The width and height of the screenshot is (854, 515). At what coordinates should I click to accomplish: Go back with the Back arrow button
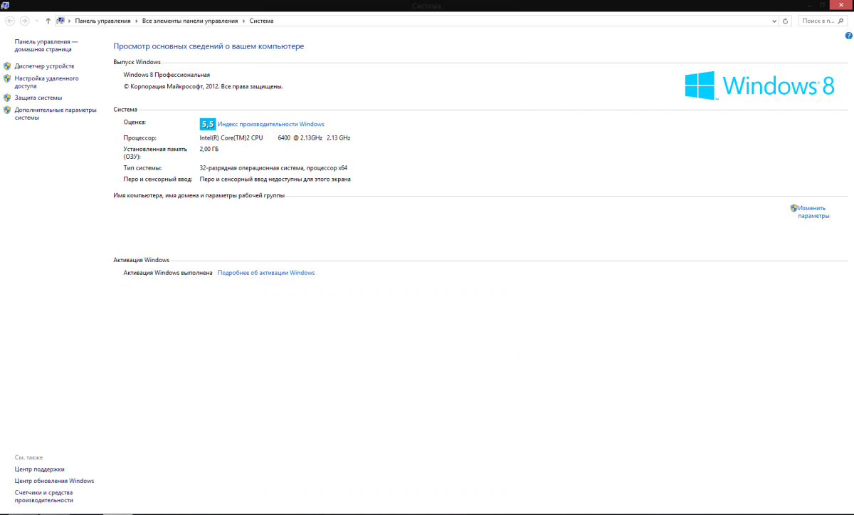coord(10,21)
